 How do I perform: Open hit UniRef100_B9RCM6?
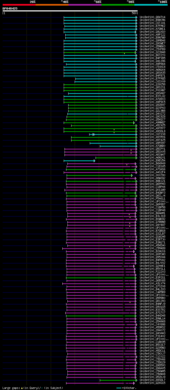point(152,20)
